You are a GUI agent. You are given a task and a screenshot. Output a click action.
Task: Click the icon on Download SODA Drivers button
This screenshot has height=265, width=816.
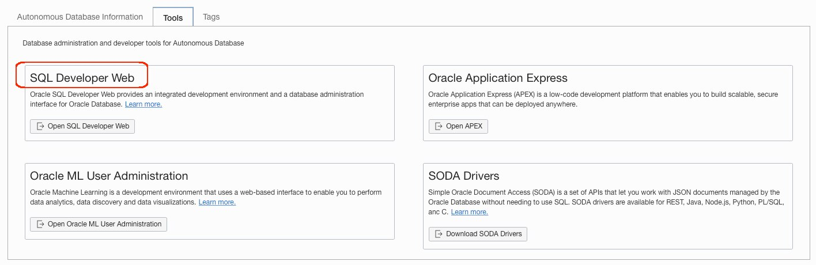click(439, 234)
